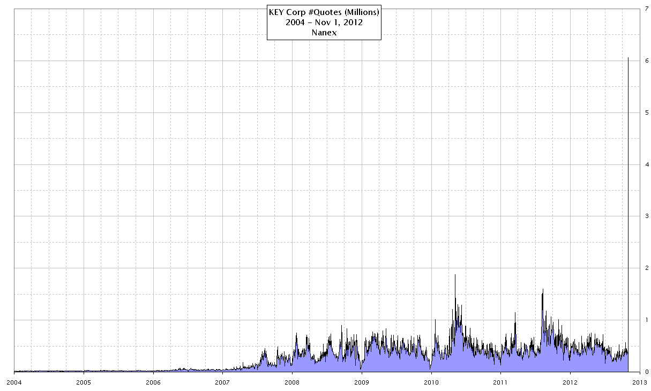Click the 2013 x-axis label

(639, 382)
